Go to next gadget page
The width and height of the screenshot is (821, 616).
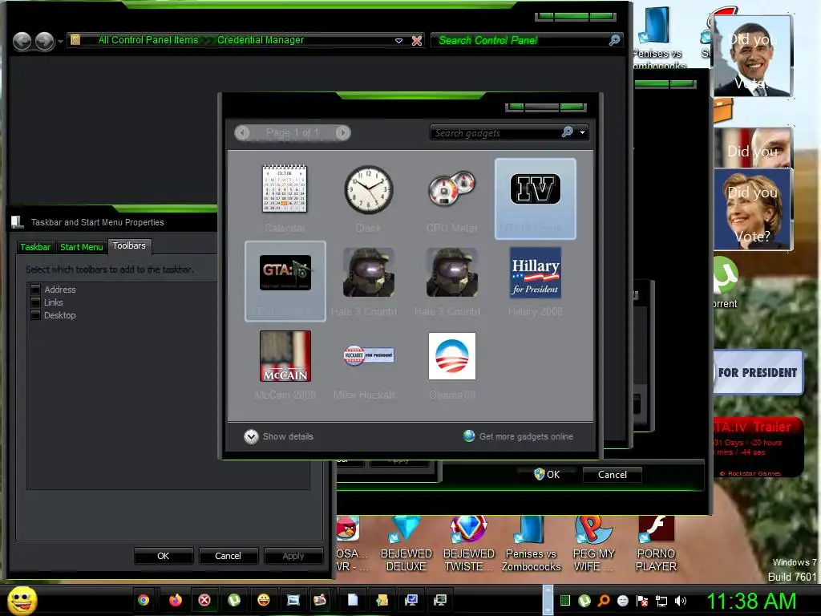(x=343, y=132)
